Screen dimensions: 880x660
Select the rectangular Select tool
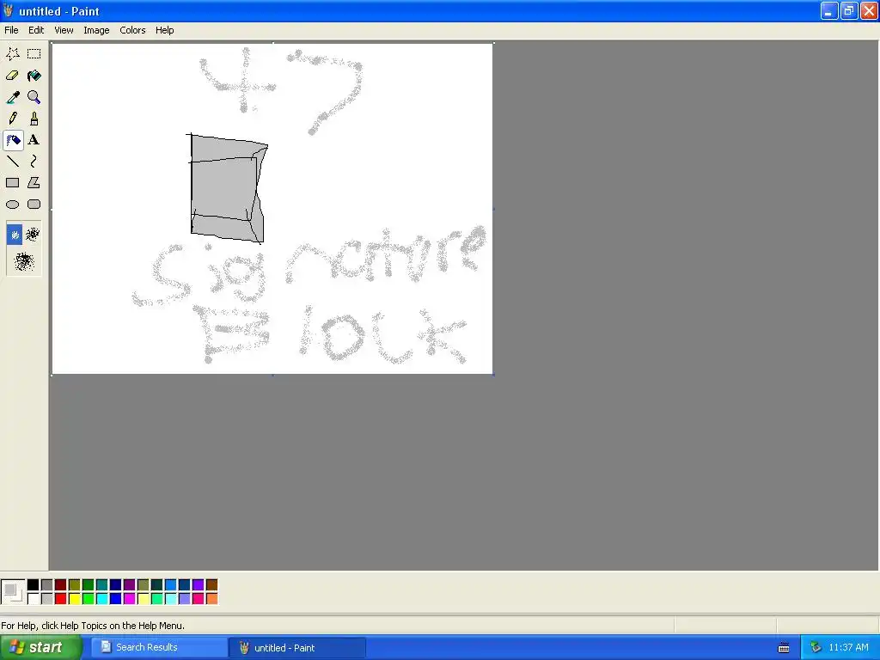34,54
